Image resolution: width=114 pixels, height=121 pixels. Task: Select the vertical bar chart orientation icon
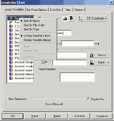pyautogui.click(x=65, y=18)
